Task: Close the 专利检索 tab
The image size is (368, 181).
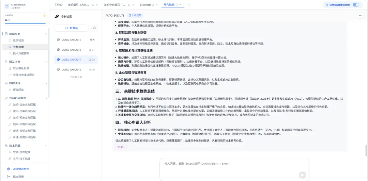Action: pyautogui.click(x=181, y=5)
